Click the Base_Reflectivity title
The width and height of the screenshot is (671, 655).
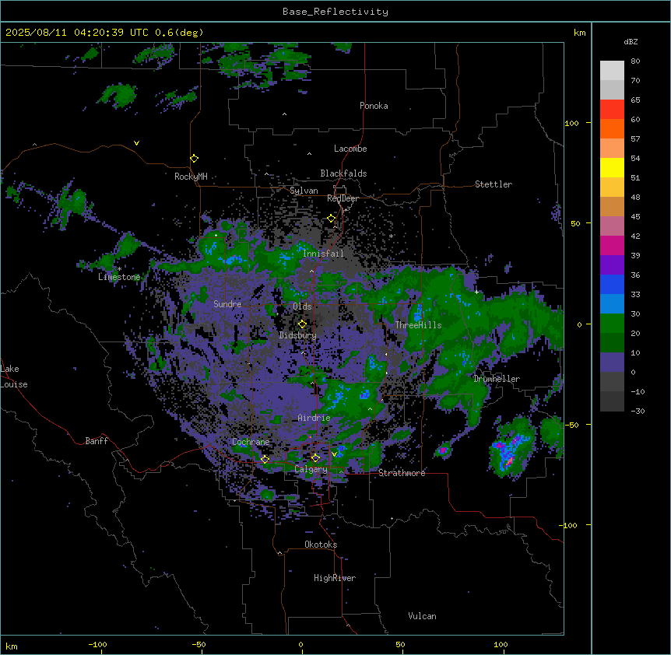pyautogui.click(x=335, y=12)
